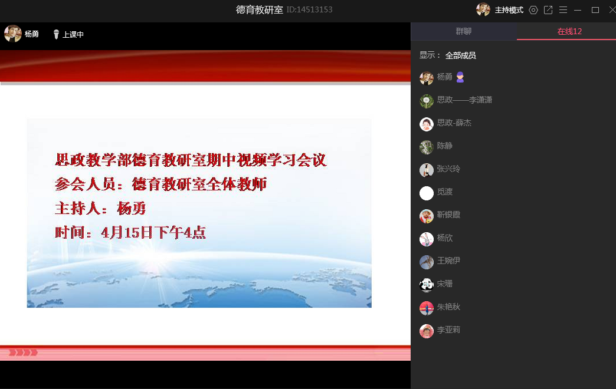616x389 pixels.
Task: Click 觅渡's white avatar icon
Action: (427, 193)
